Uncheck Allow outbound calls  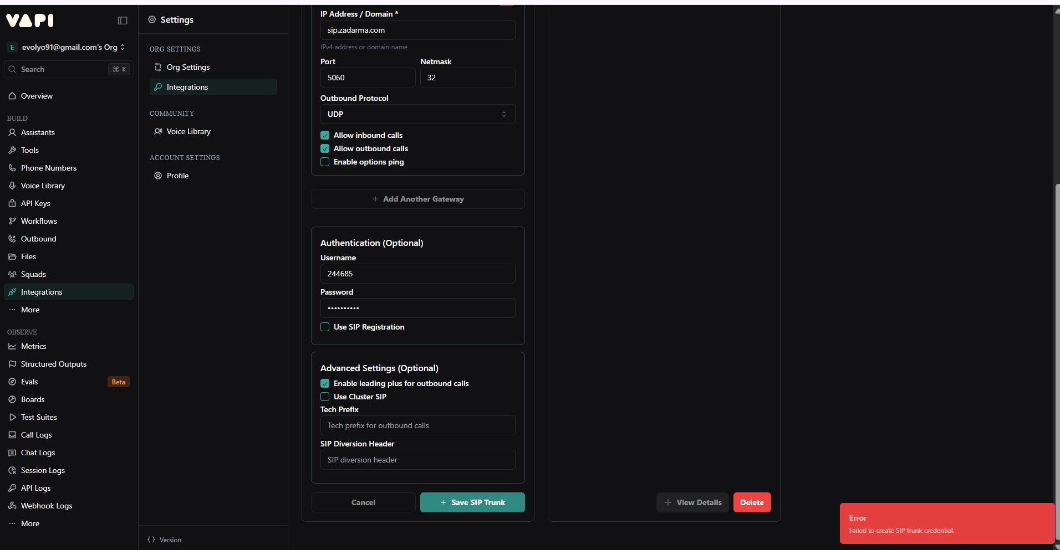click(x=325, y=148)
